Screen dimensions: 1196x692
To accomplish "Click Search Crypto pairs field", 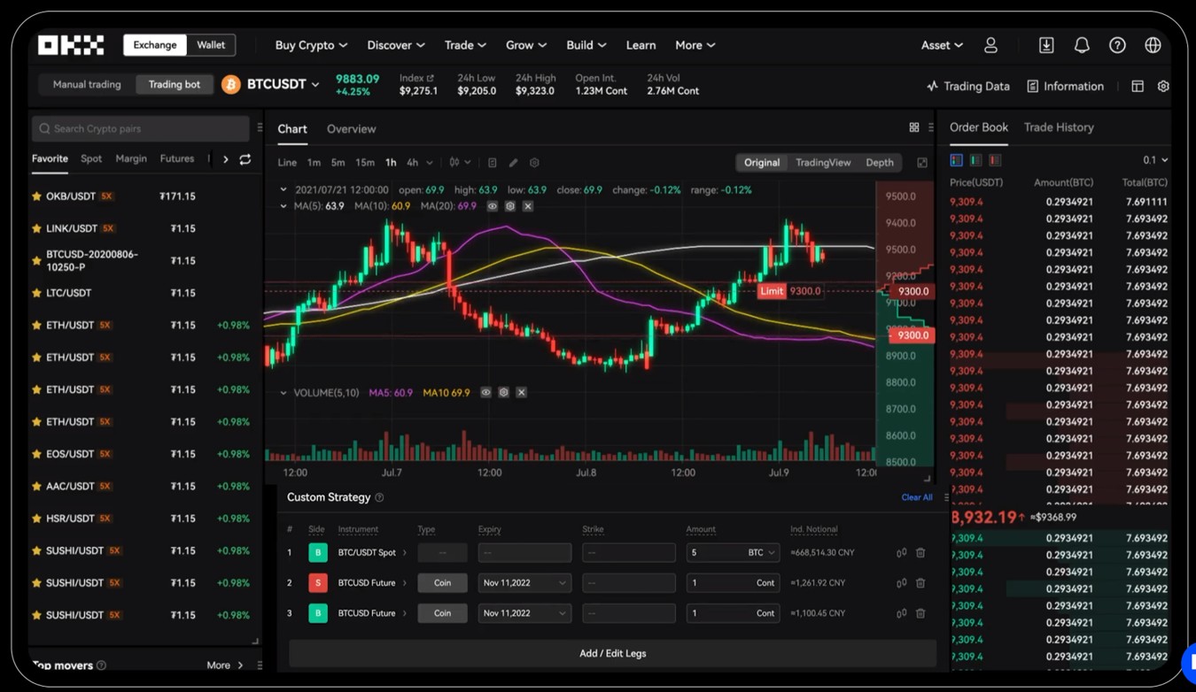I will point(140,129).
